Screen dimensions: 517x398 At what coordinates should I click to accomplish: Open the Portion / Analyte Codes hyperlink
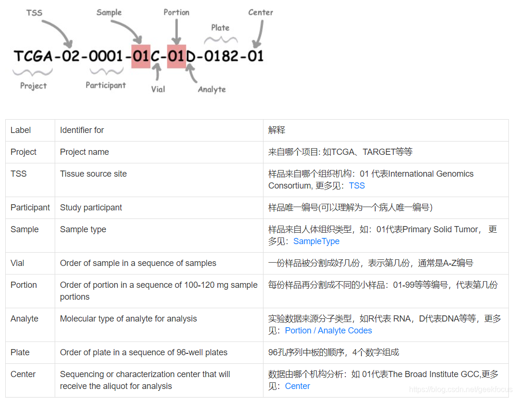[328, 330]
